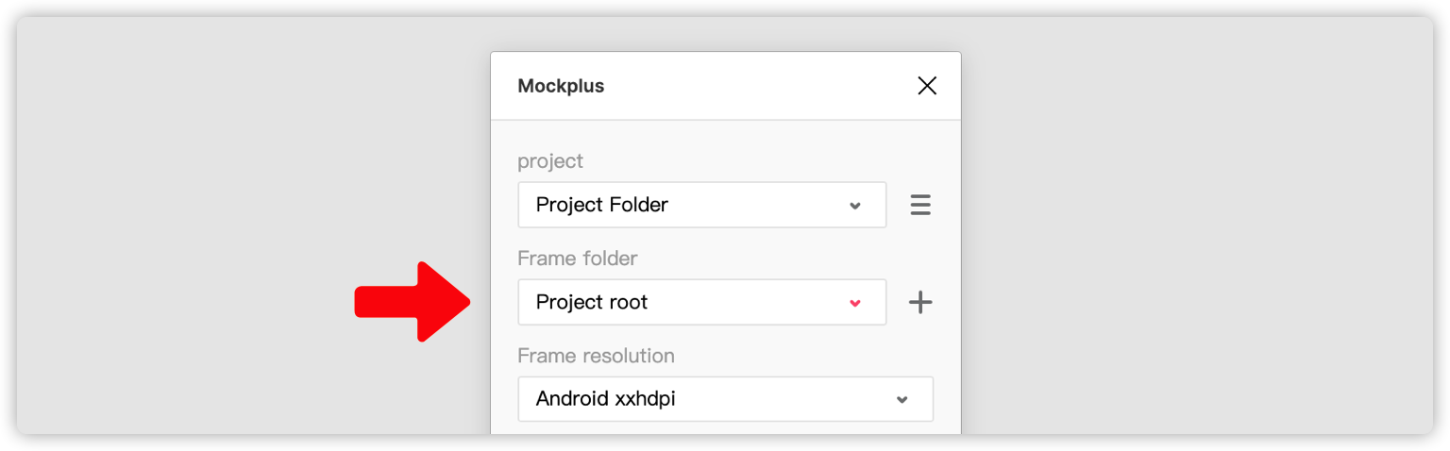The height and width of the screenshot is (451, 1450).
Task: Click the red chevron in Project root dropdown
Action: point(855,303)
